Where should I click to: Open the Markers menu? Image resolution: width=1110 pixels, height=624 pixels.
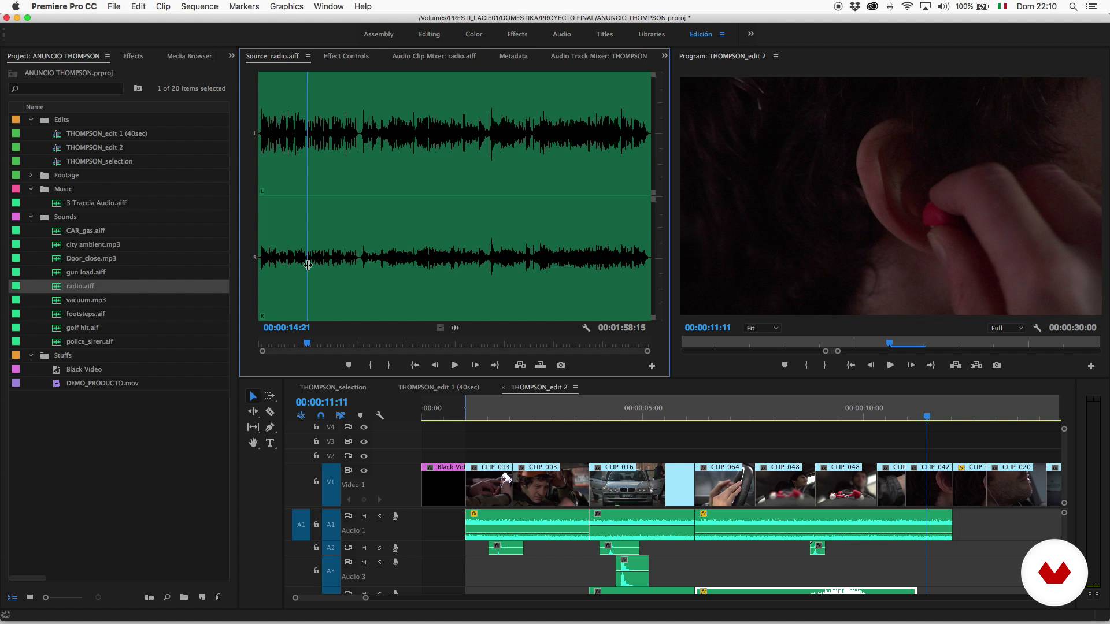(244, 6)
